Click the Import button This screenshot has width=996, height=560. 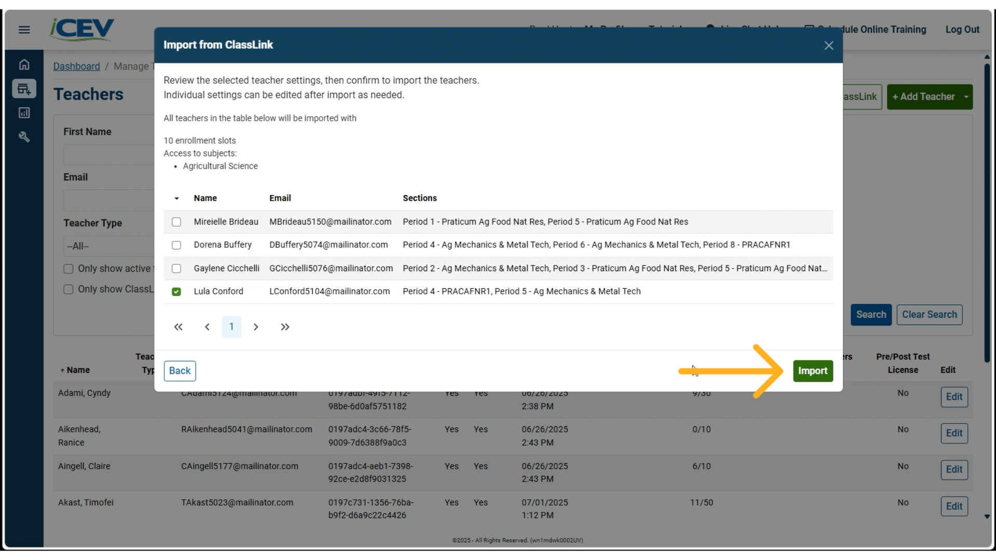point(812,371)
